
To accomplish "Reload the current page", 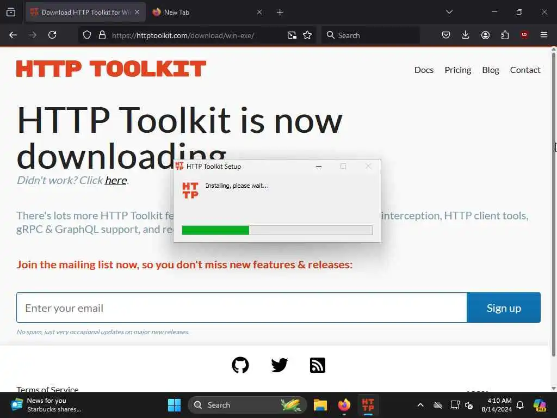I will 52,35.
